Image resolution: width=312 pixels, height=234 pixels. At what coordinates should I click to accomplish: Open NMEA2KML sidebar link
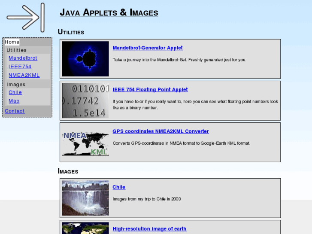pos(24,75)
